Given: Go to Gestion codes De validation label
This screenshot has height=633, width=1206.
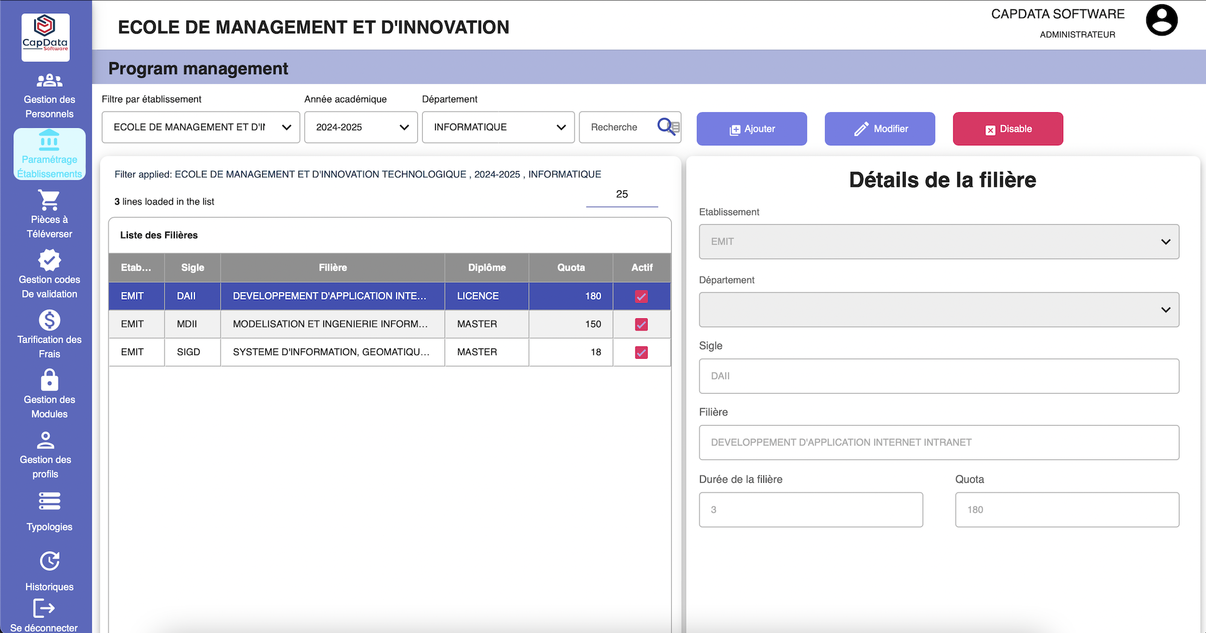Looking at the screenshot, I should tap(49, 287).
